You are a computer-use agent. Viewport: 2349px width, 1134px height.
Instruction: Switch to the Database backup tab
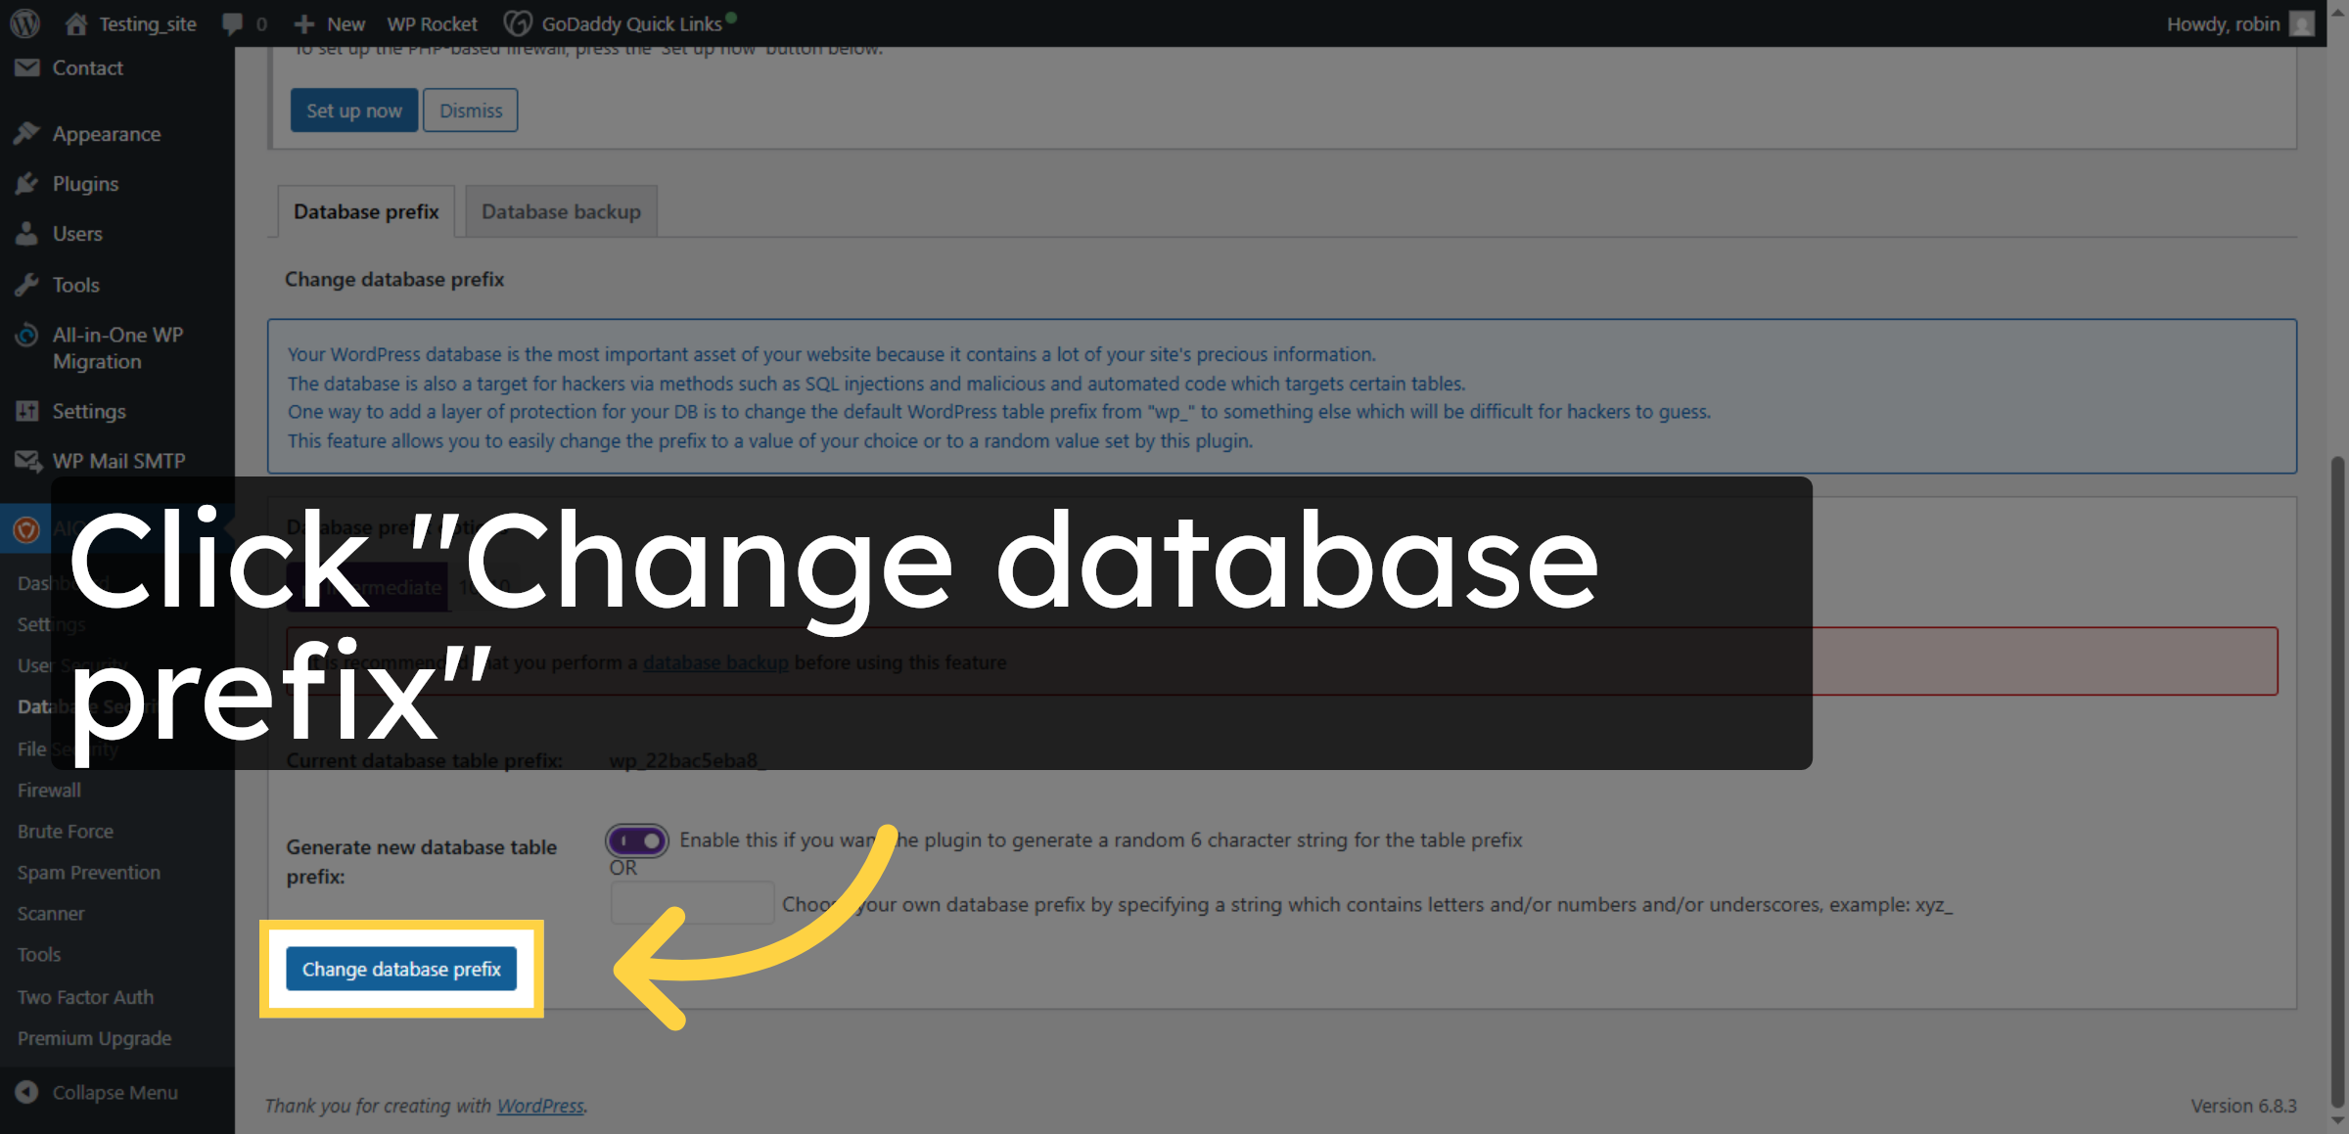560,211
